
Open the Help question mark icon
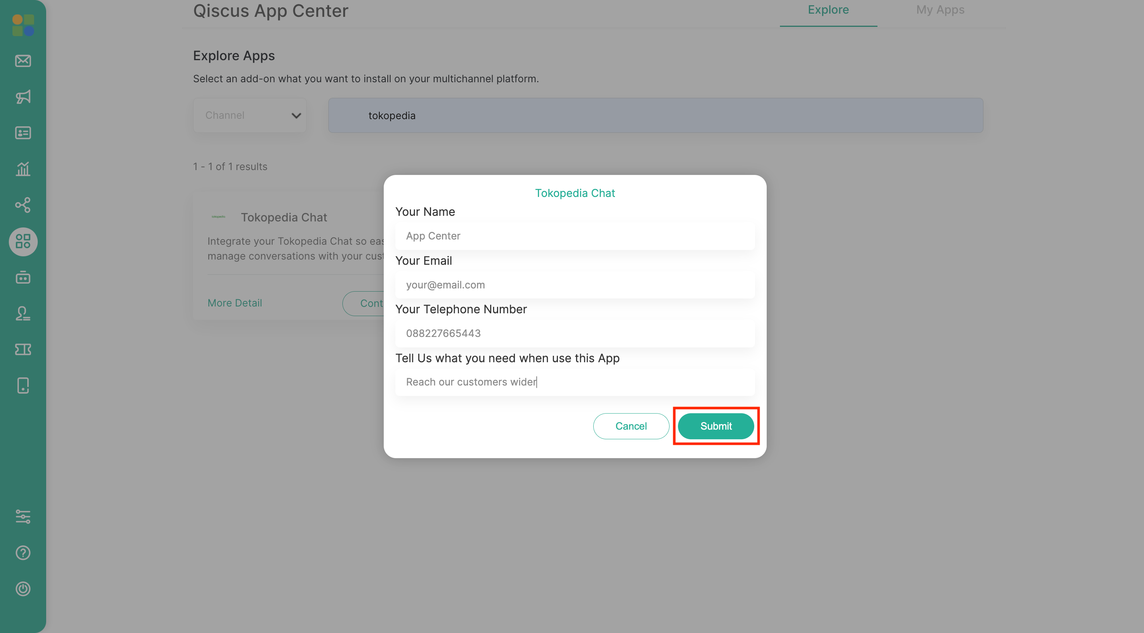point(23,553)
